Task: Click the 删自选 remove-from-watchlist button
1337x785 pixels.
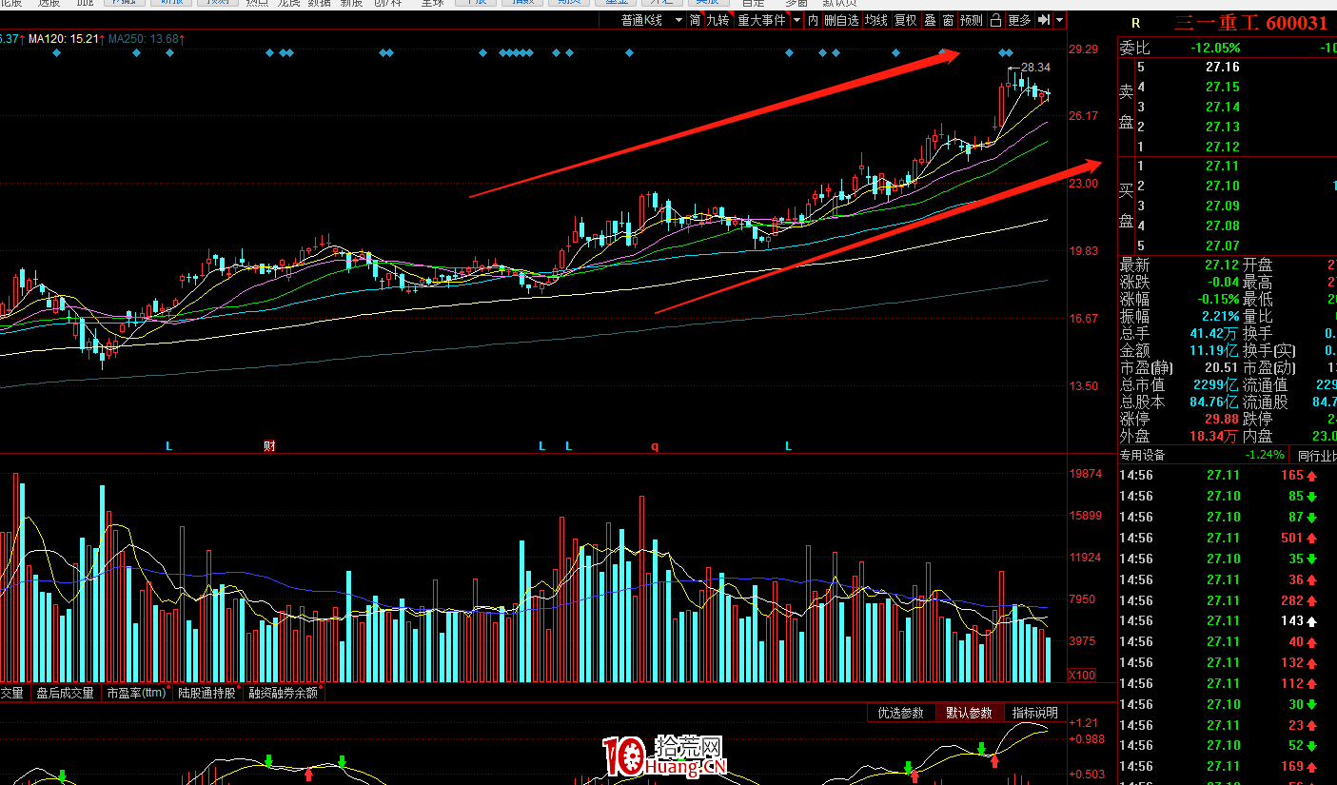Action: (841, 20)
